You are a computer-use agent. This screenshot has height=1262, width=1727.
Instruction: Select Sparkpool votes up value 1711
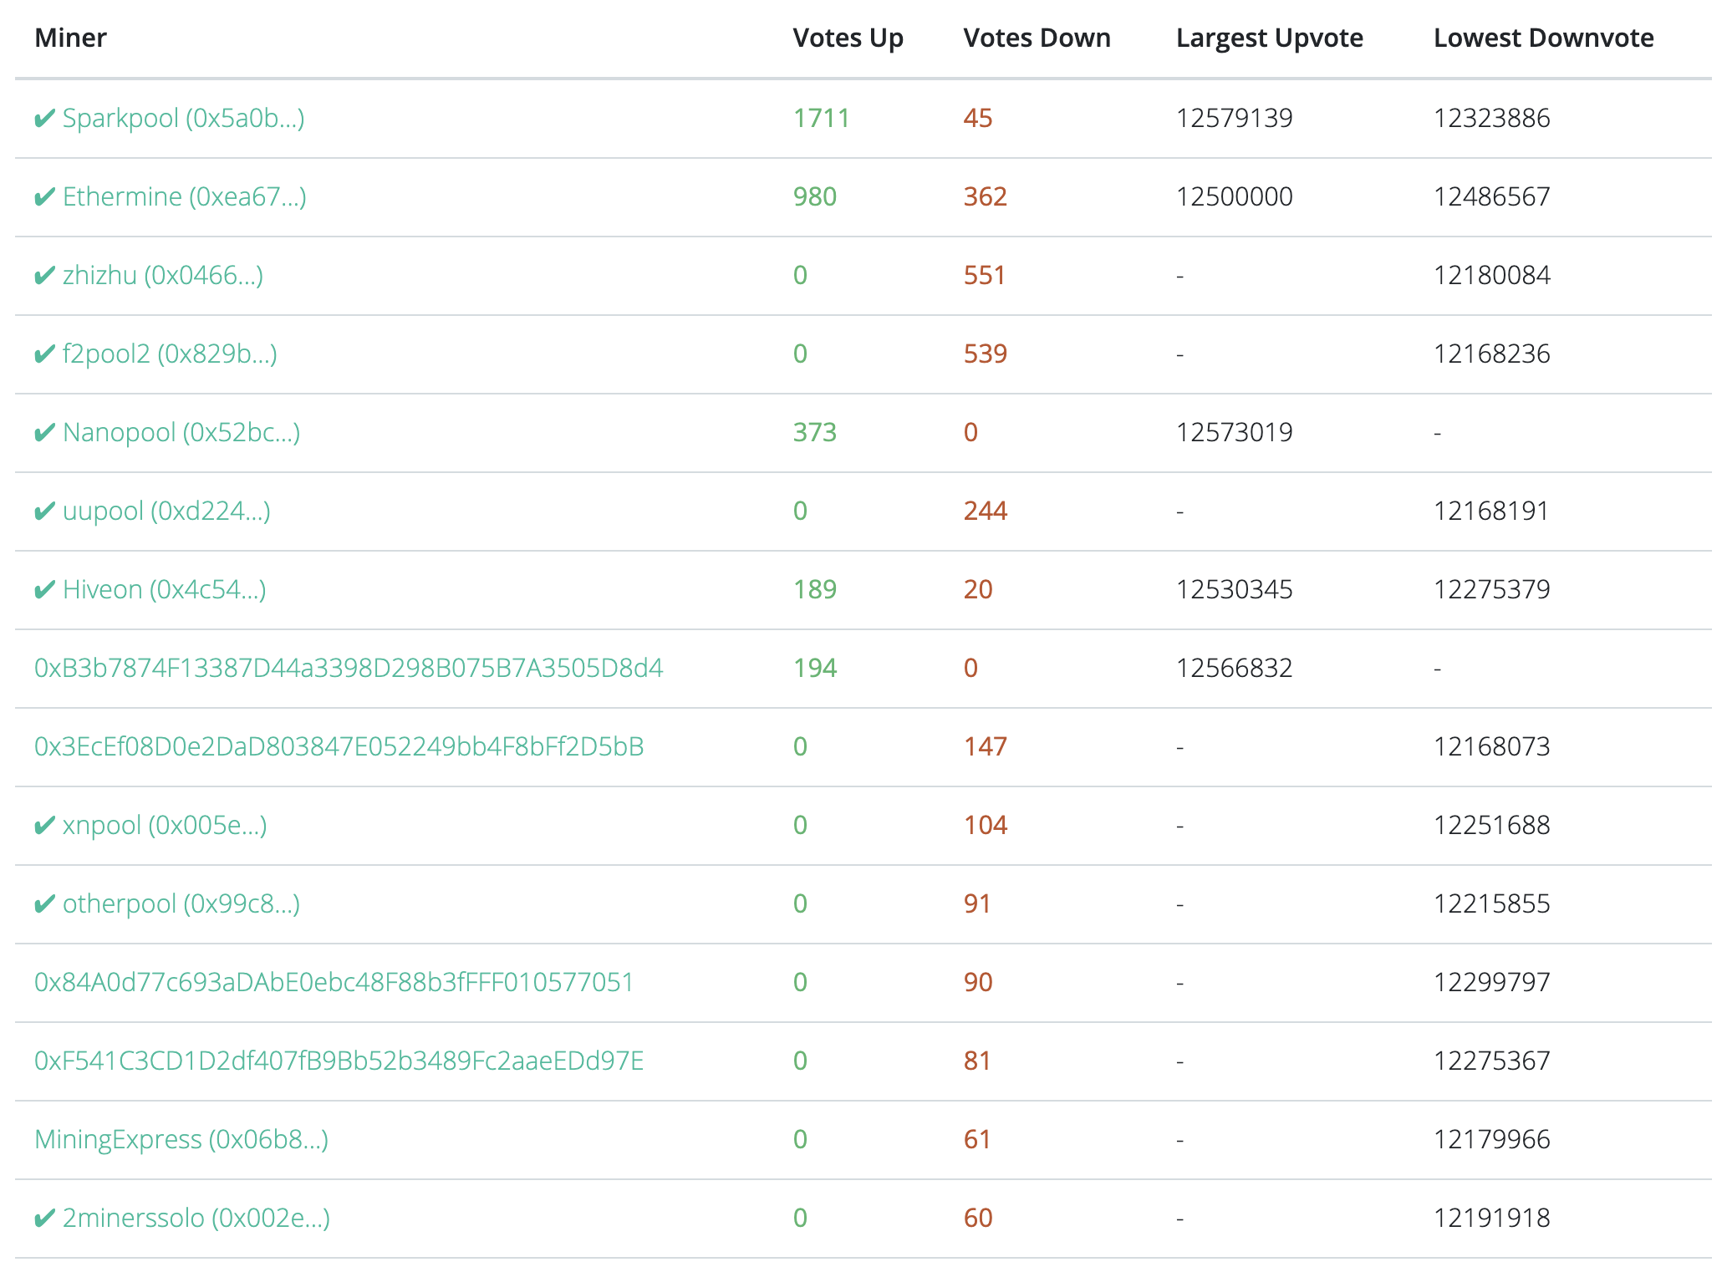[822, 119]
